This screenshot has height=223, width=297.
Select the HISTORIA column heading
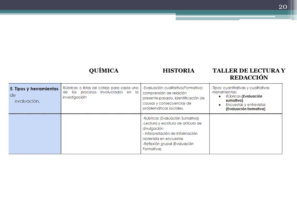coord(178,71)
